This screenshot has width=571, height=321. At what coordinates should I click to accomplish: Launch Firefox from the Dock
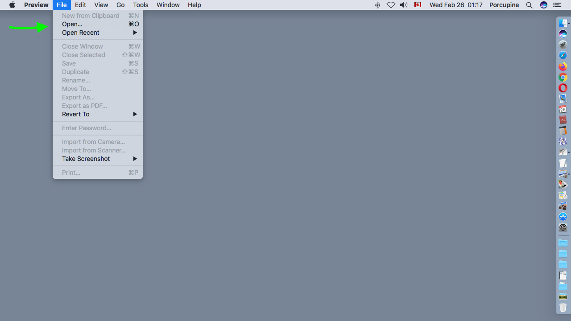point(563,66)
